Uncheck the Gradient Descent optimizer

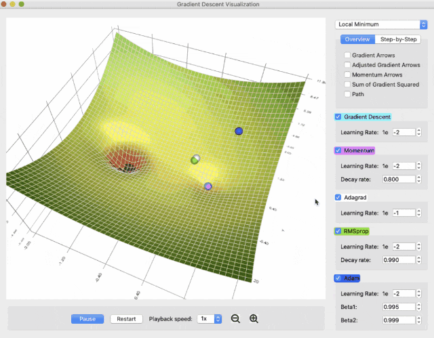(338, 117)
